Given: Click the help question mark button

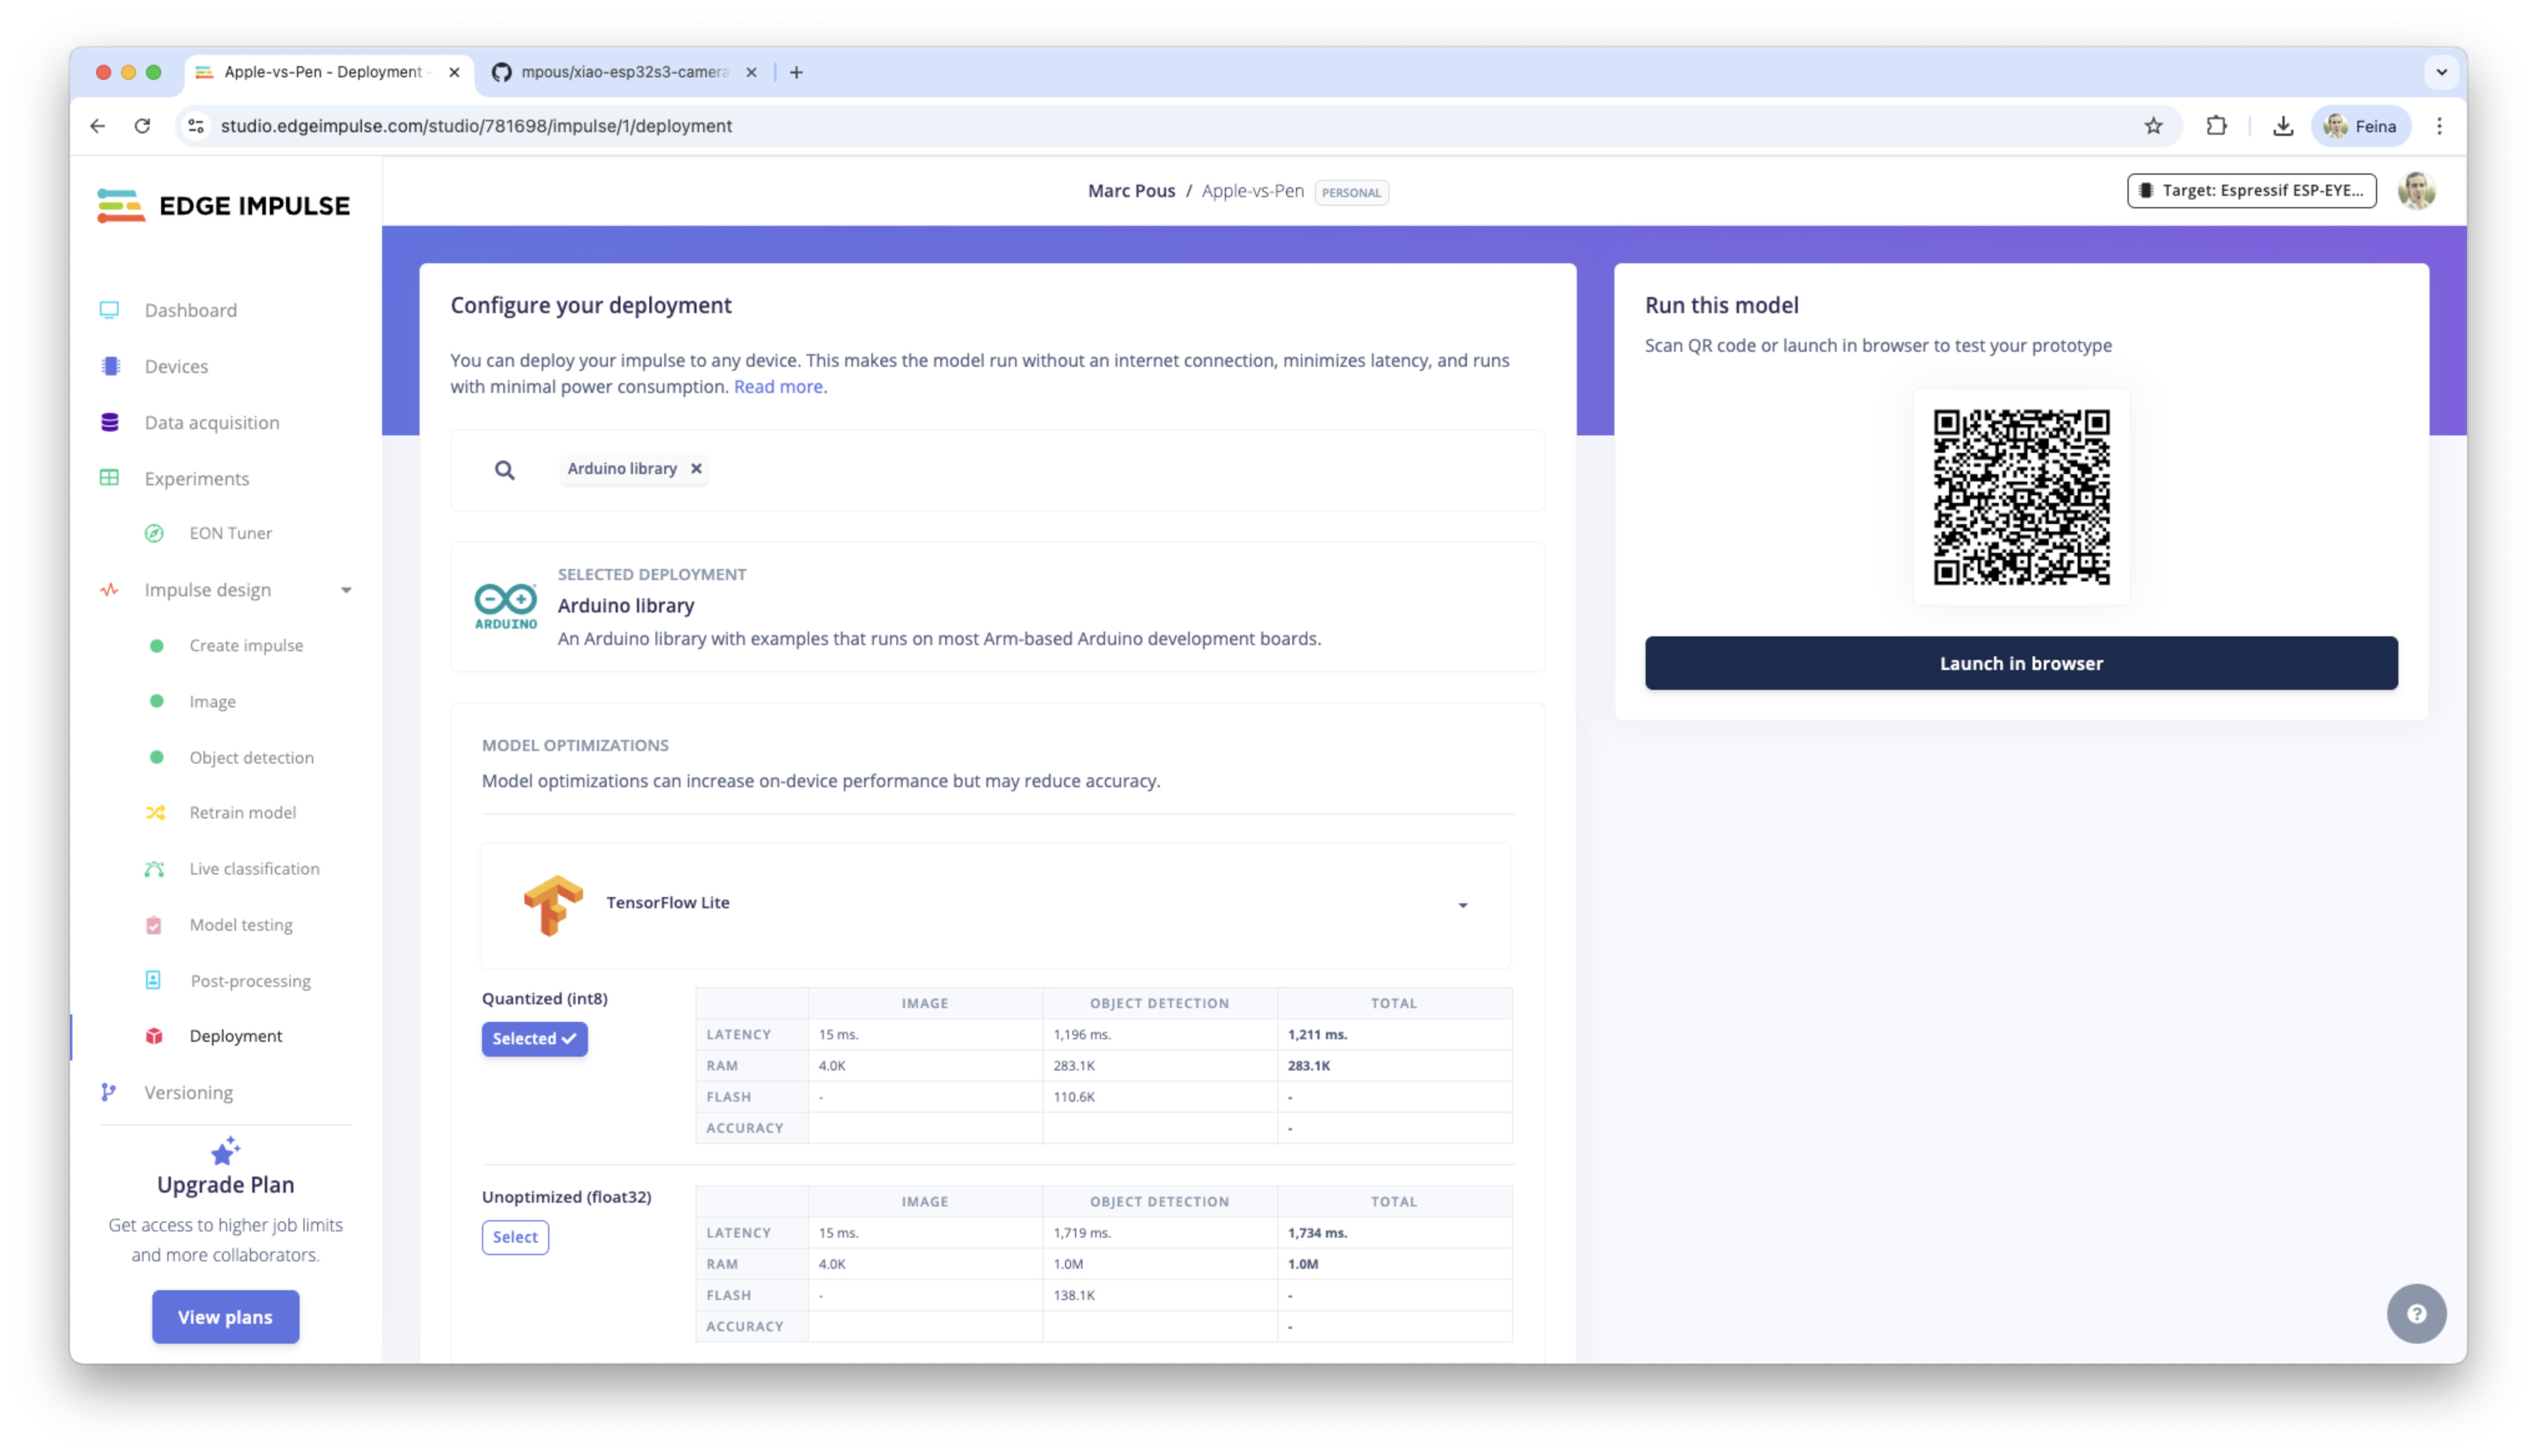Looking at the screenshot, I should (2416, 1313).
